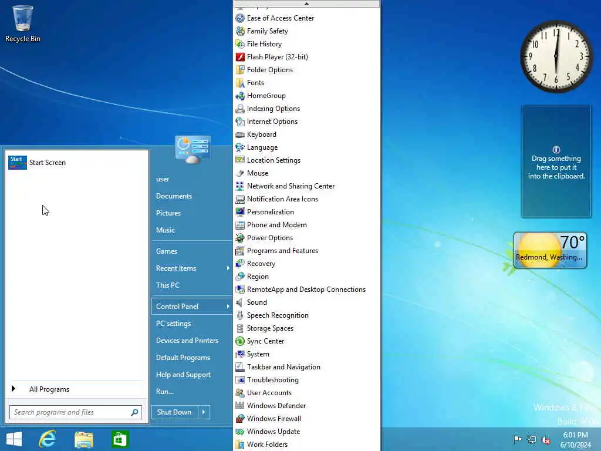Open the File History icon
The image size is (601, 451).
(240, 44)
